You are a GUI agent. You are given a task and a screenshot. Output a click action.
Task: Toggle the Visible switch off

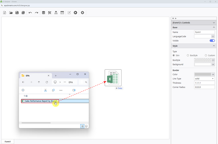point(212,41)
